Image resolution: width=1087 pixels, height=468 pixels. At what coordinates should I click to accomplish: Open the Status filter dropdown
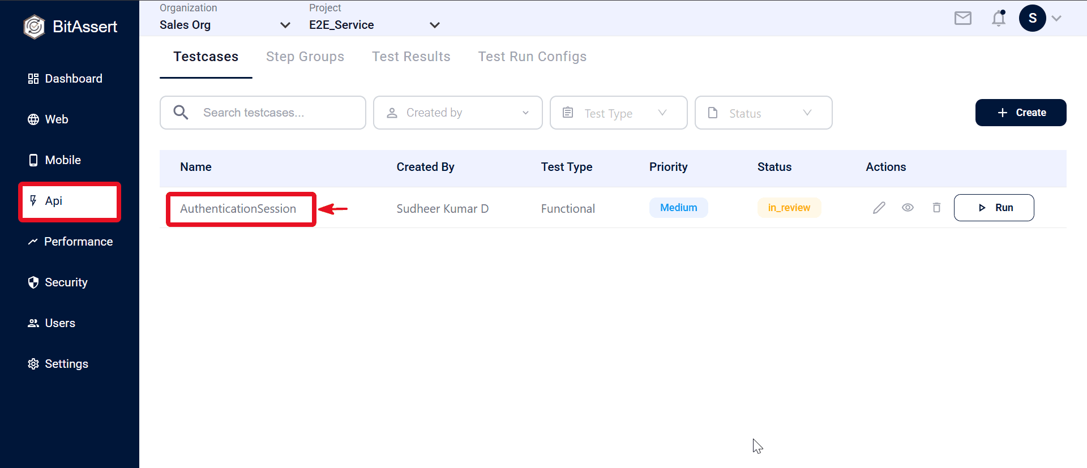763,113
